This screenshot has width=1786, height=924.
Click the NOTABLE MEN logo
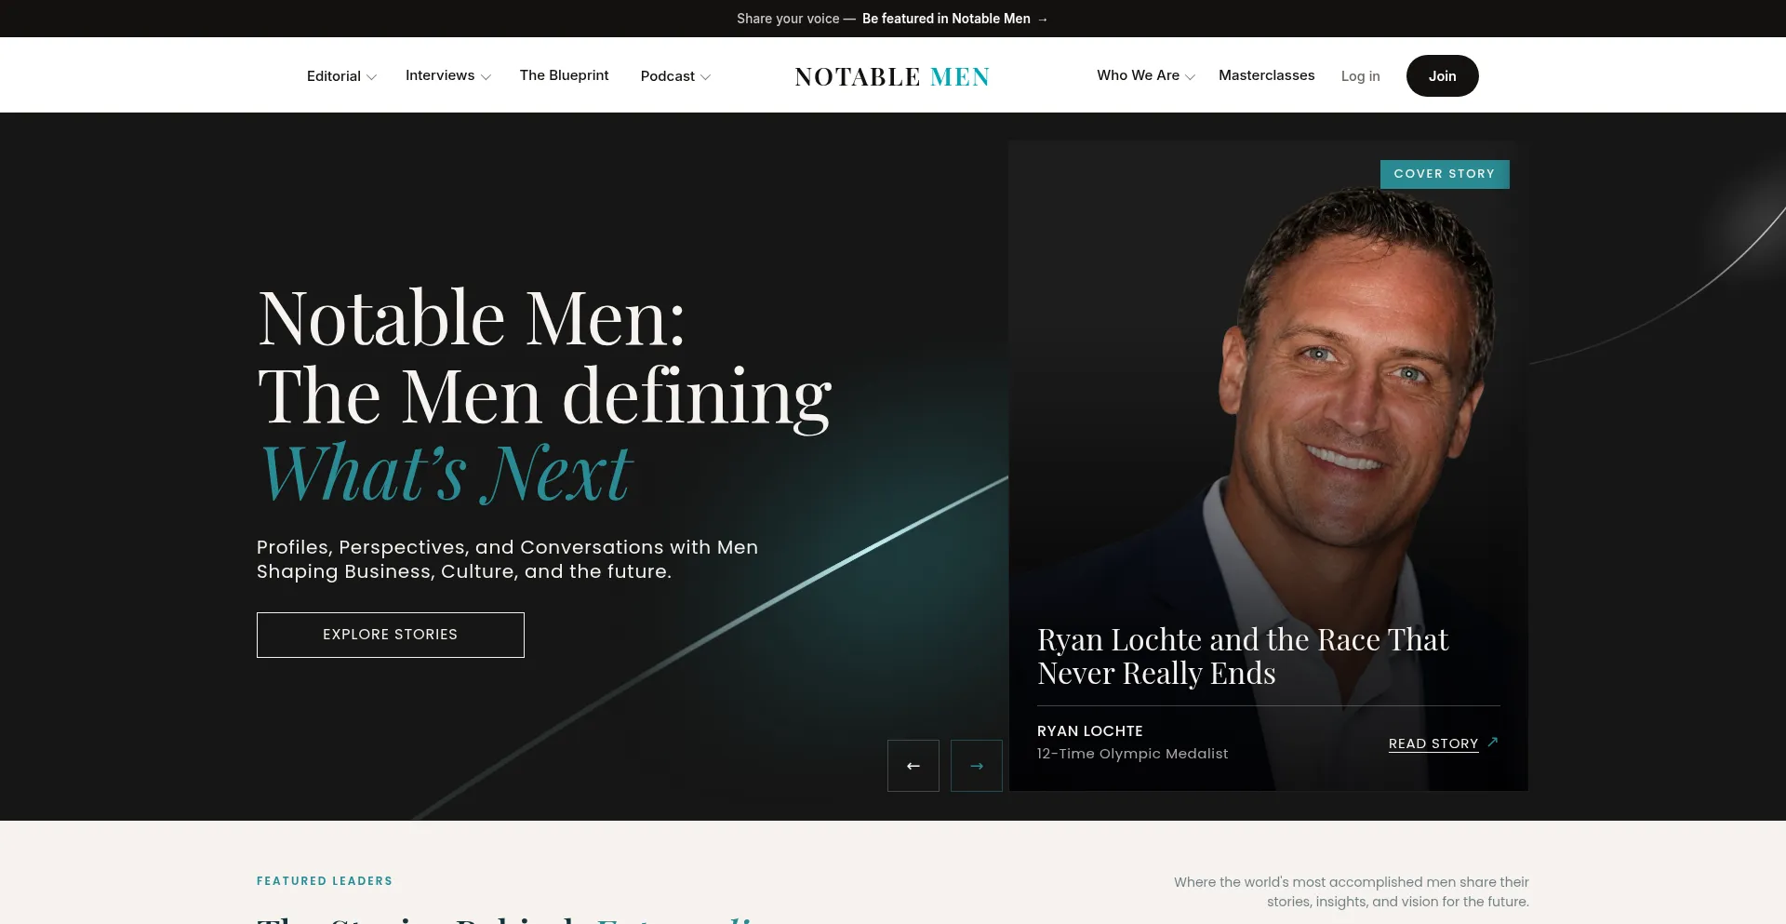click(x=892, y=76)
